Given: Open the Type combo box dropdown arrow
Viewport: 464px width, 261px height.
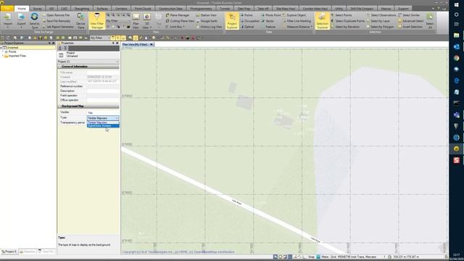Looking at the screenshot, I should click(x=117, y=118).
